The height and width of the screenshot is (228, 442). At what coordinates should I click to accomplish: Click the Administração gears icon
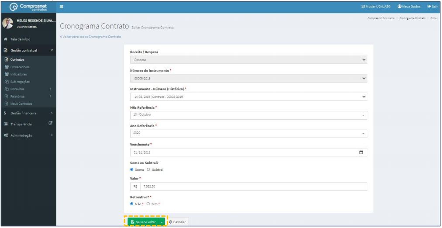point(6,135)
